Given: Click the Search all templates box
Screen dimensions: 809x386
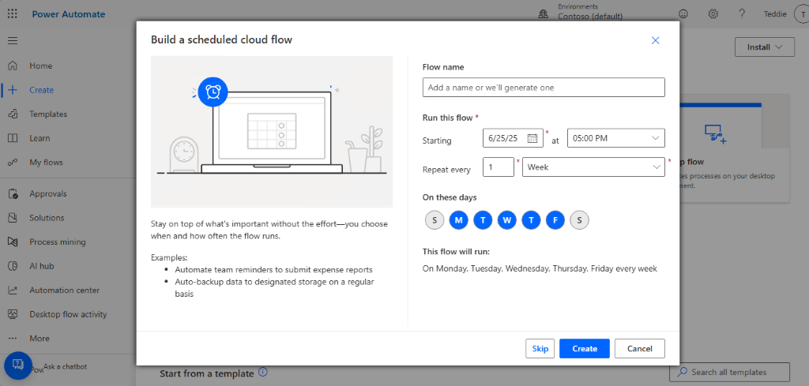Looking at the screenshot, I should tap(729, 372).
